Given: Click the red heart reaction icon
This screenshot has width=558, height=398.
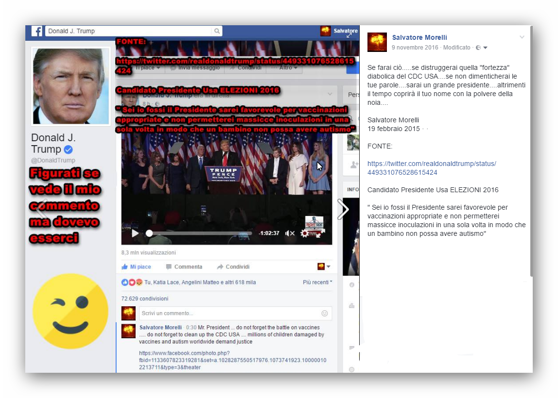Looking at the screenshot, I should (132, 282).
